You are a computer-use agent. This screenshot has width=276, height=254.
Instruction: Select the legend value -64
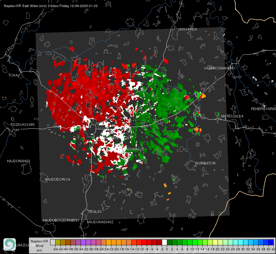coord(55,249)
